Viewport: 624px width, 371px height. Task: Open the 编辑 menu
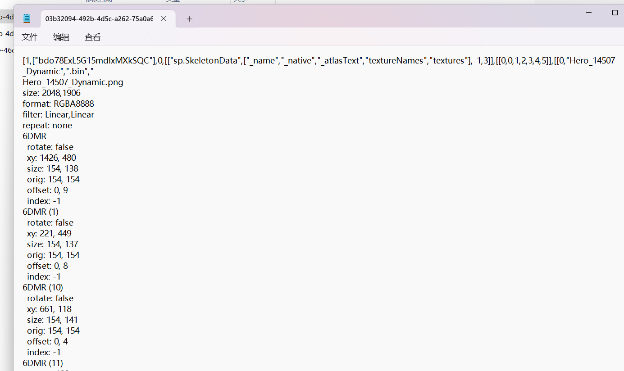[61, 37]
